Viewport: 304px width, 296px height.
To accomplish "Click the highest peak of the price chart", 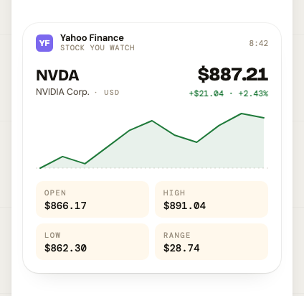I will pos(242,114).
